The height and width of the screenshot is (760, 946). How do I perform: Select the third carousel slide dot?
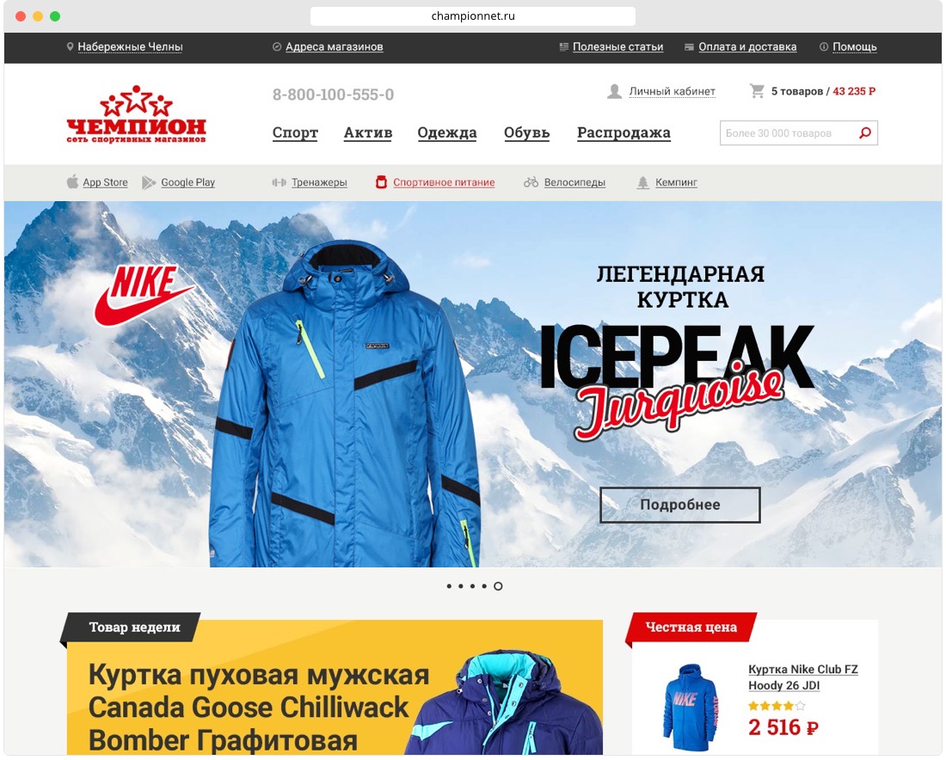[x=472, y=585]
